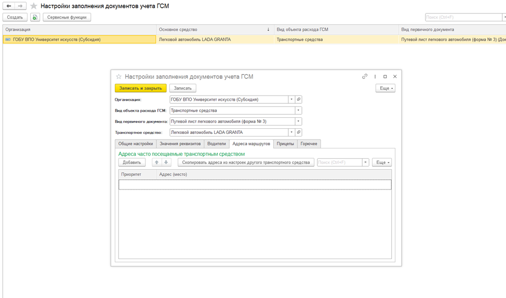Move address down in priority
This screenshot has height=298, width=506.
point(166,162)
